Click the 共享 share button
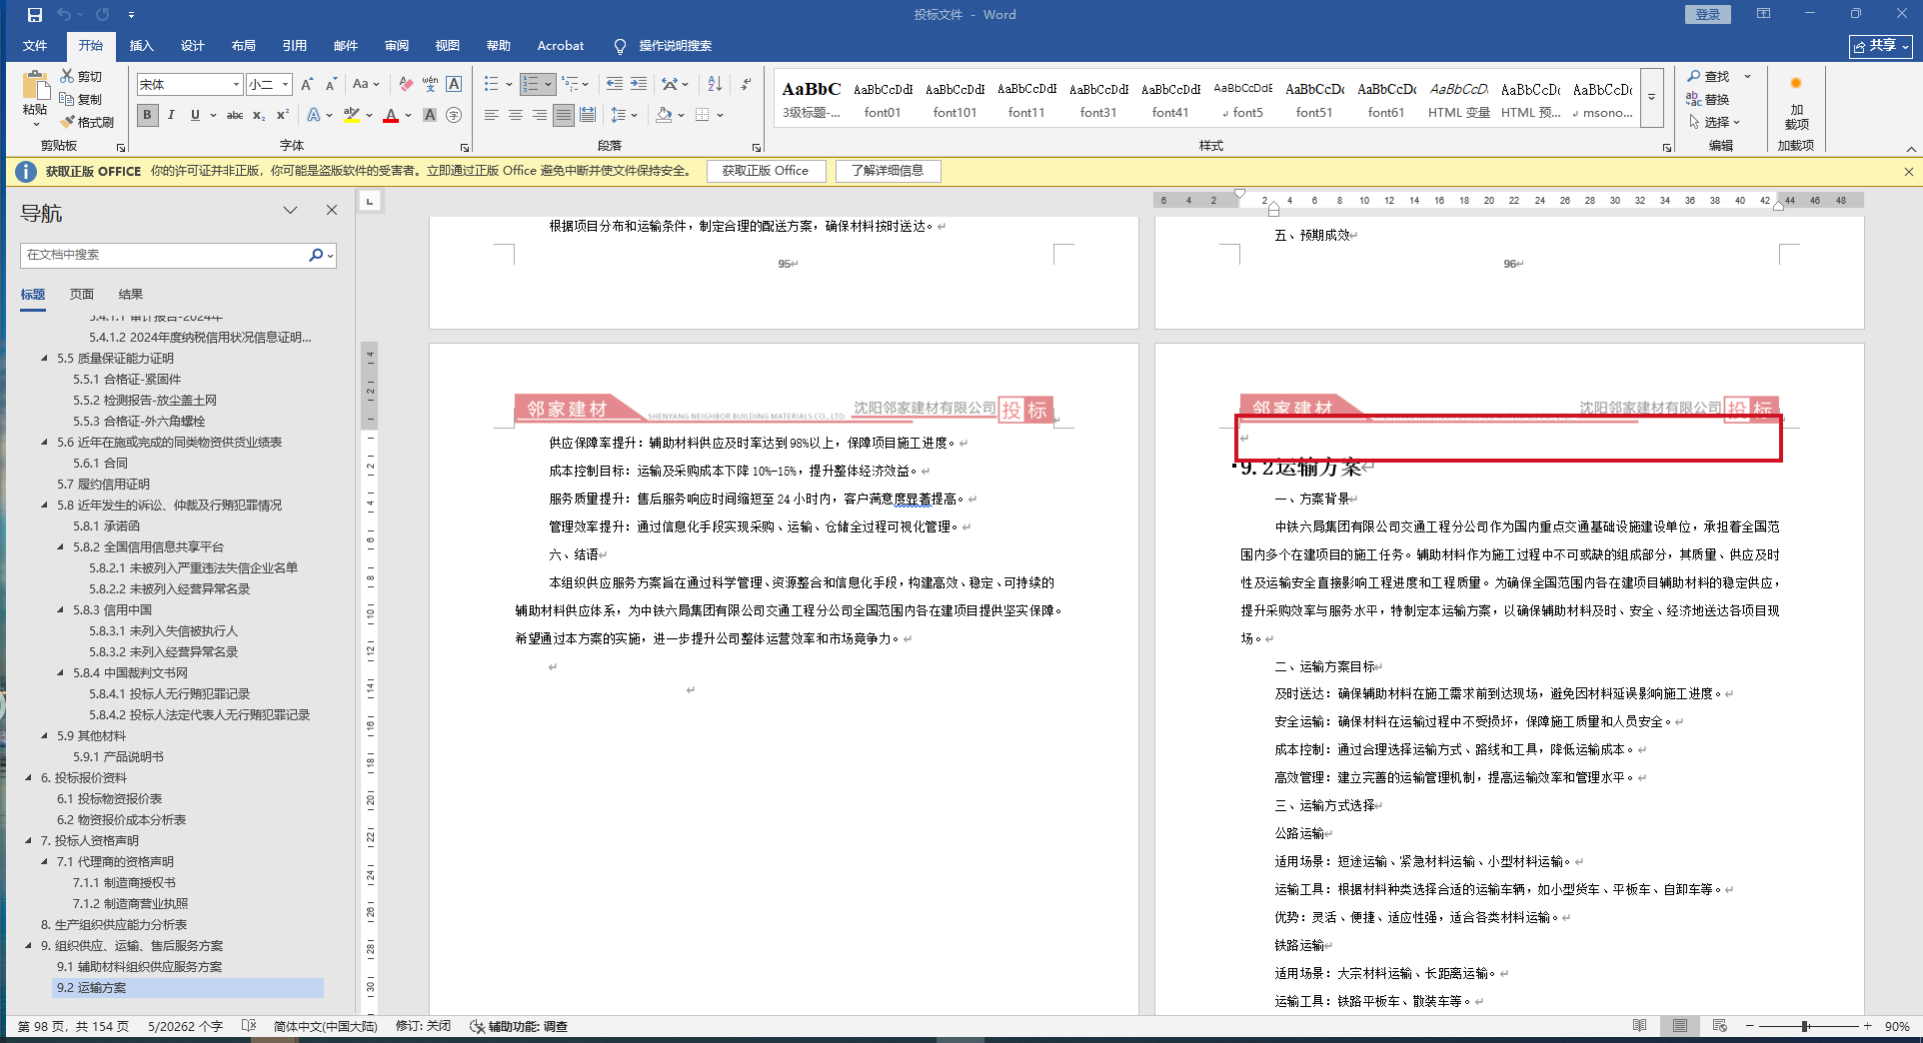The width and height of the screenshot is (1923, 1043). 1880,46
